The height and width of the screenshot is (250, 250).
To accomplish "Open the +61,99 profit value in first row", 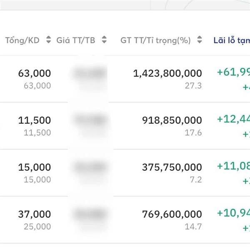I will tap(233, 72).
